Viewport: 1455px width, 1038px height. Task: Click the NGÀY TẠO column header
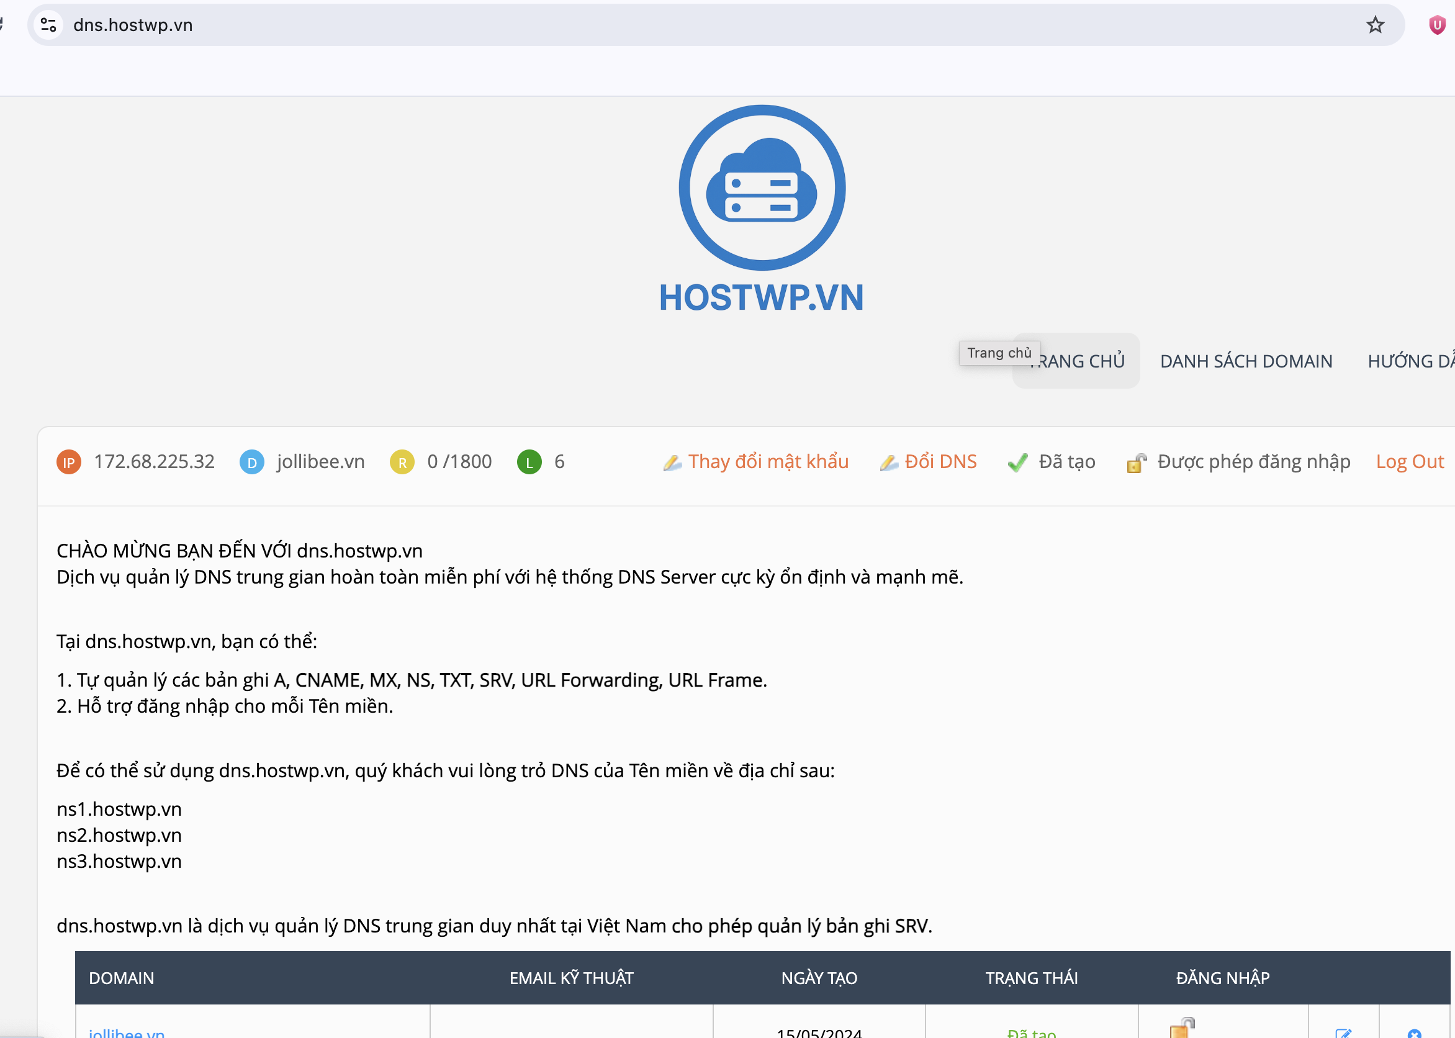tap(819, 978)
